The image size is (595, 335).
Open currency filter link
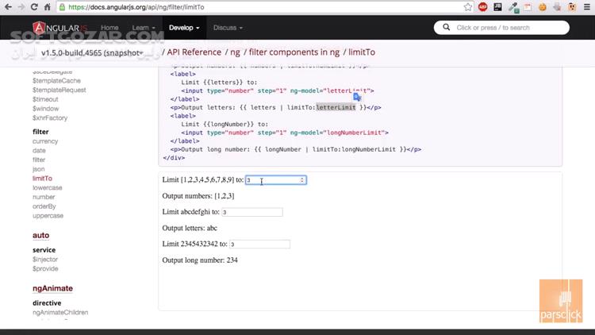[45, 141]
